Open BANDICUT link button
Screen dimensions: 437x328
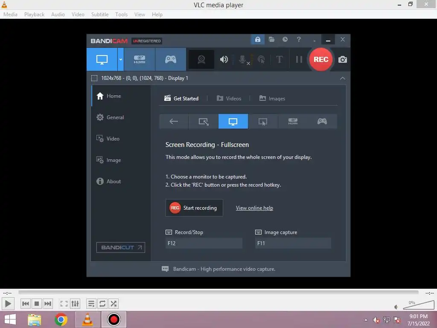(121, 247)
